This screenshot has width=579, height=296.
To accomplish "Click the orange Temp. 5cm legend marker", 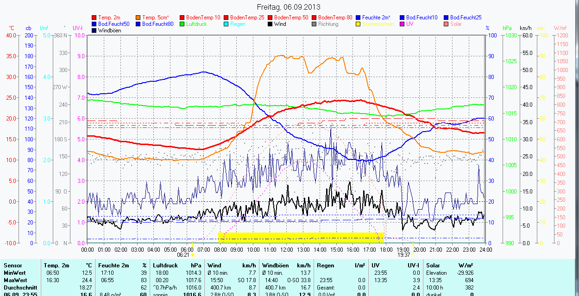I will click(138, 18).
